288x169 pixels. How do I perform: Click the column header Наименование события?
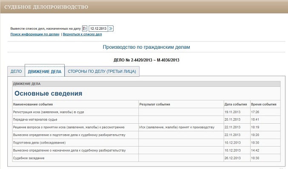coord(33,104)
